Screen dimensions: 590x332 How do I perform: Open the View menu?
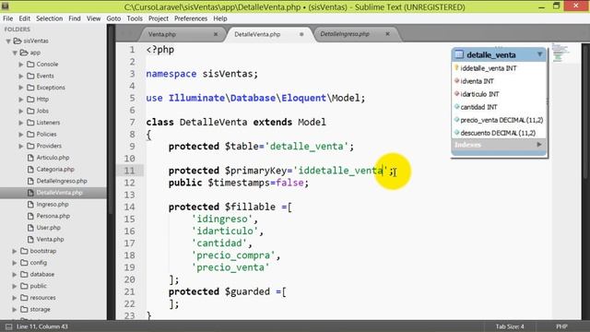93,18
